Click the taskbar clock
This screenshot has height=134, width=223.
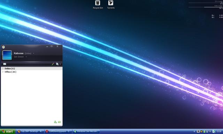coord(219,132)
